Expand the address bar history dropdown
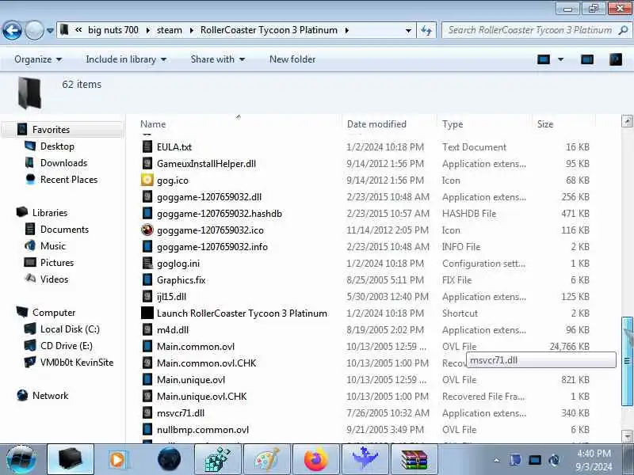The image size is (634, 475). 408,30
